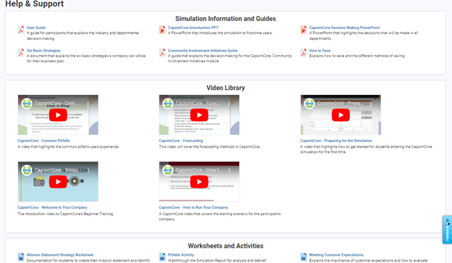The image size is (452, 263).
Task: Open three-dot menu on How to Run video
Action: pyautogui.click(x=230, y=170)
